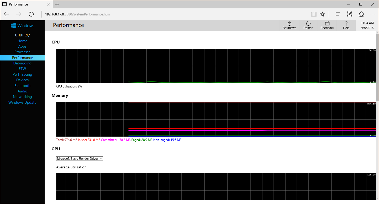379x204 pixels.
Task: Click the Restart circular arrow icon
Action: click(308, 24)
